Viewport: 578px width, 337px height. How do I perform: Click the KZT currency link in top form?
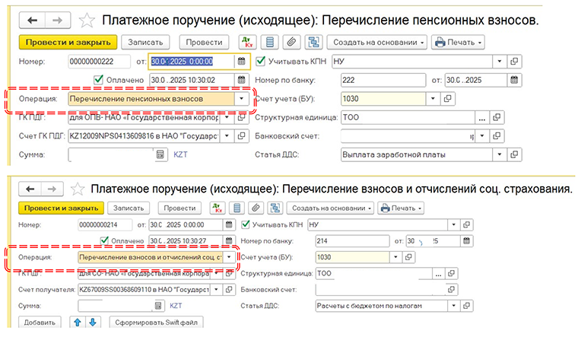click(x=180, y=154)
